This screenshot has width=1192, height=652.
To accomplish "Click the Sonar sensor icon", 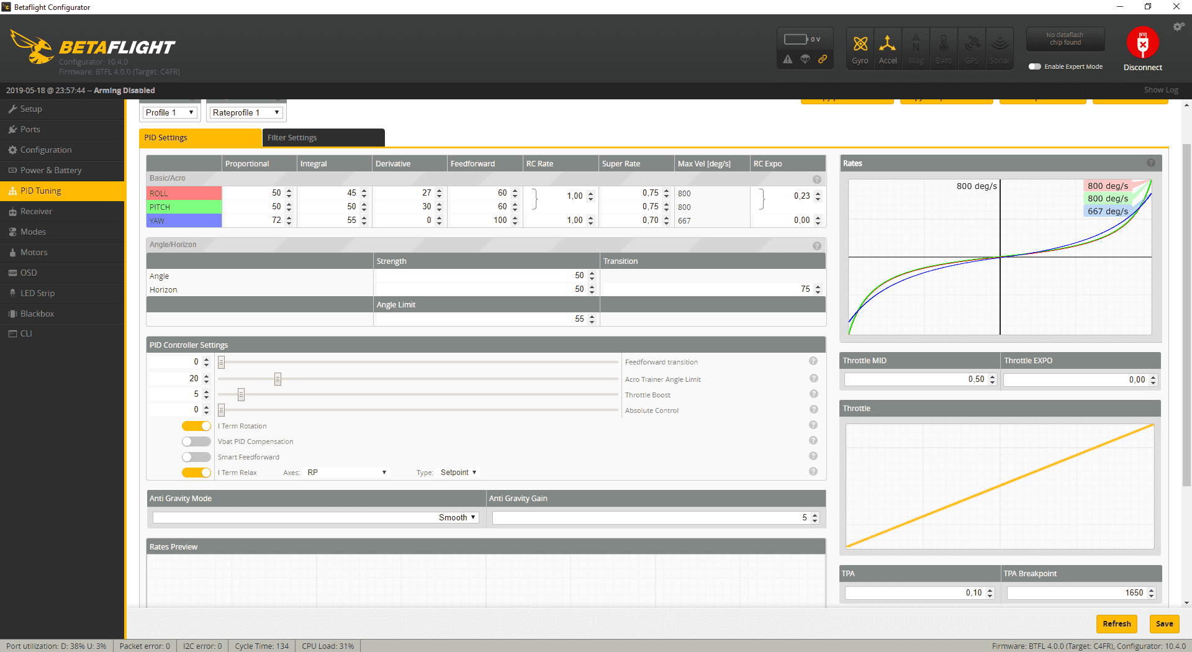I will [x=1000, y=48].
